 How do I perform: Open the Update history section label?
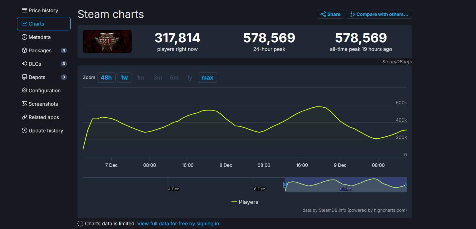[46, 130]
